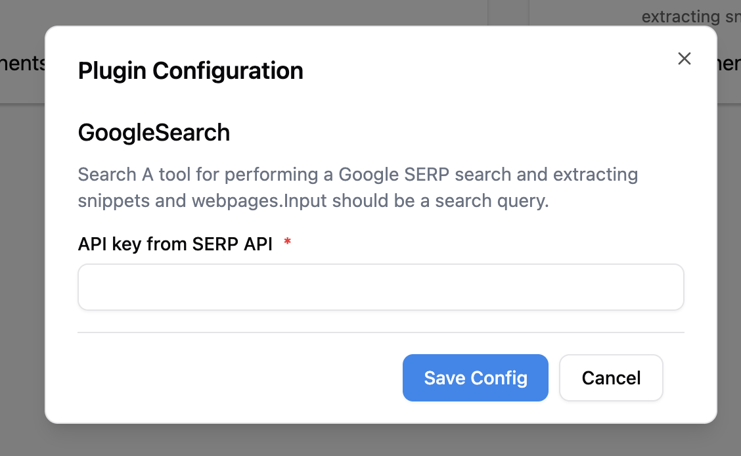Hit the X icon in dialog corner
The image size is (741, 456).
(685, 58)
